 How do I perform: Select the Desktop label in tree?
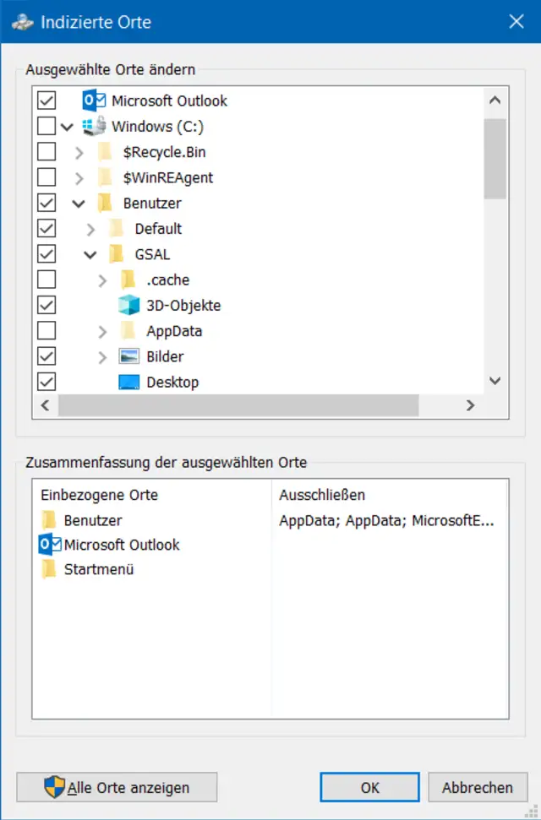coord(172,383)
